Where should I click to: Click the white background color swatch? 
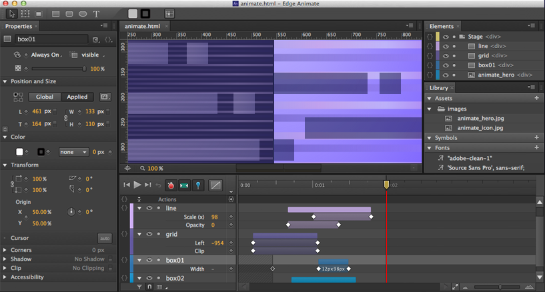[x=19, y=152]
